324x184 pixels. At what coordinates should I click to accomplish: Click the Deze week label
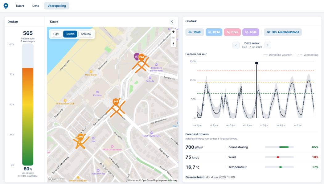[x=252, y=43]
